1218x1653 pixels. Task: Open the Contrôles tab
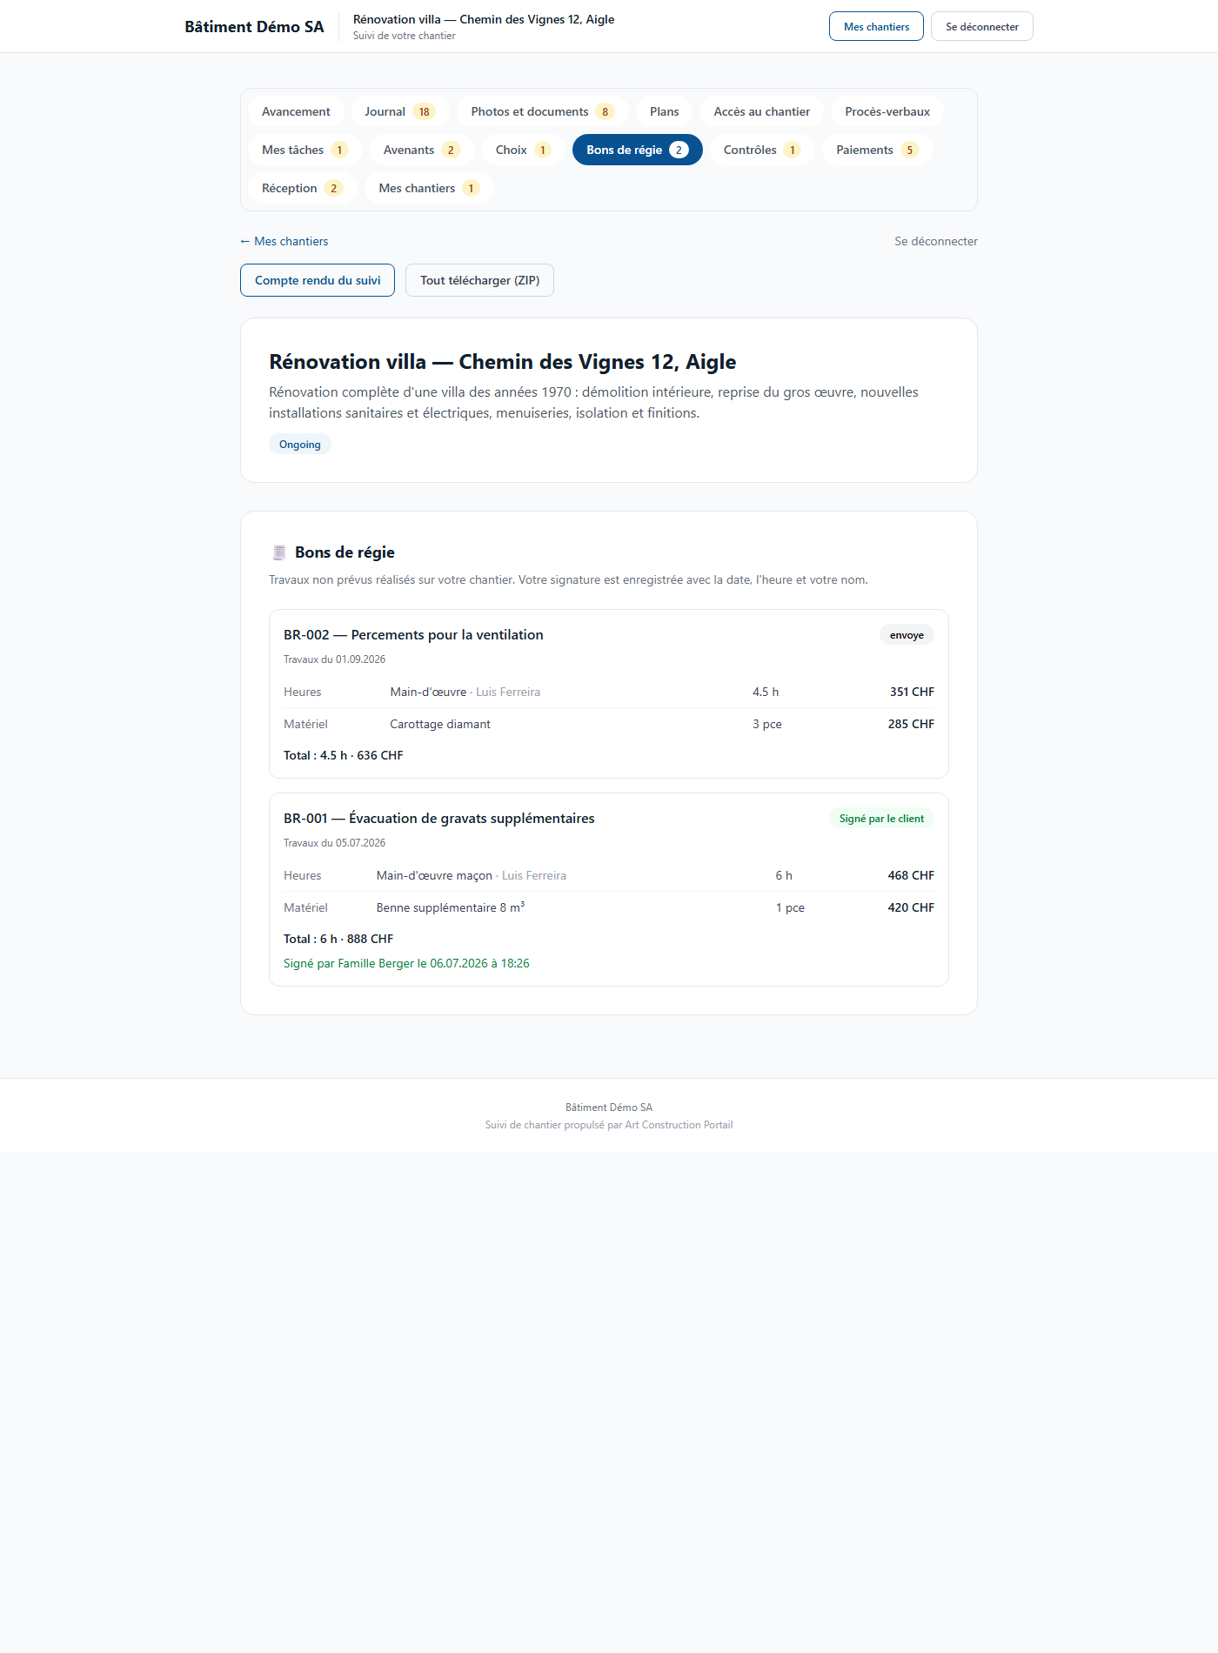pyautogui.click(x=762, y=150)
